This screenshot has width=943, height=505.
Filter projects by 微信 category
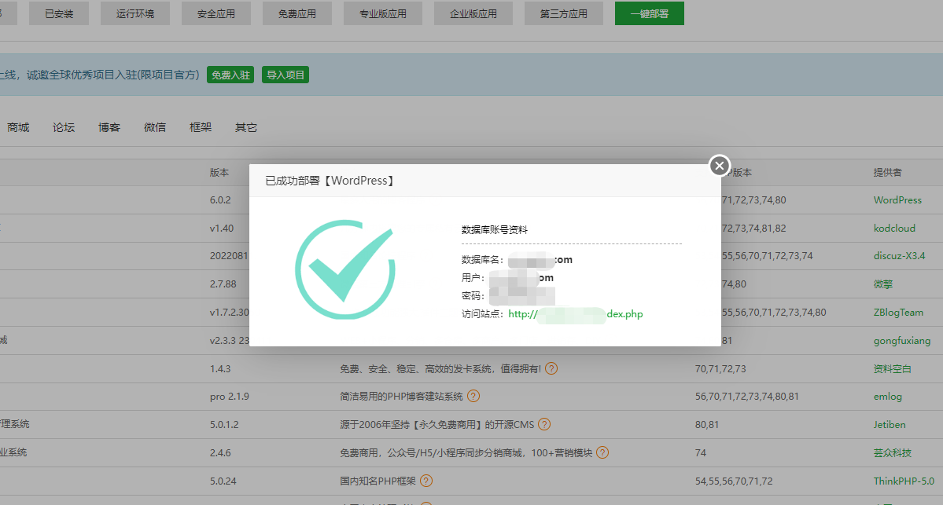click(x=155, y=127)
